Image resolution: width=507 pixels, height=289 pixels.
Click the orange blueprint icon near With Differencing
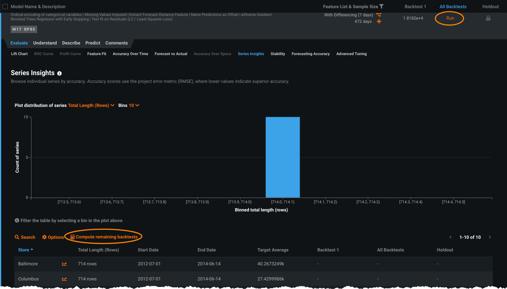pos(379,15)
